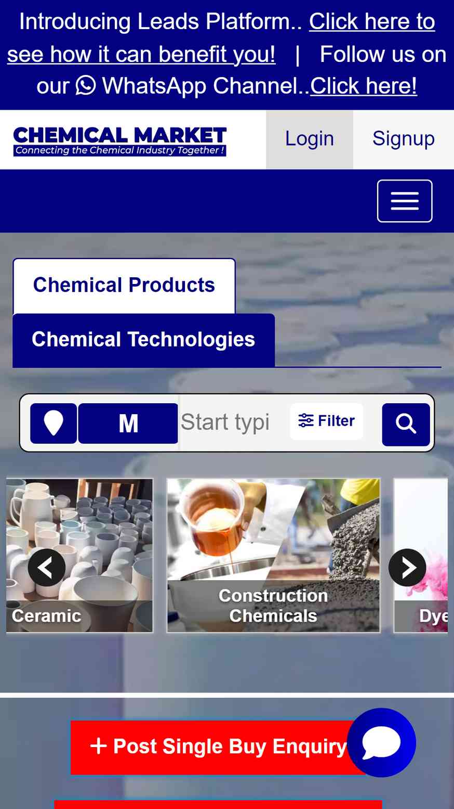Open the Filter options
Screen dimensions: 454x809
click(326, 421)
